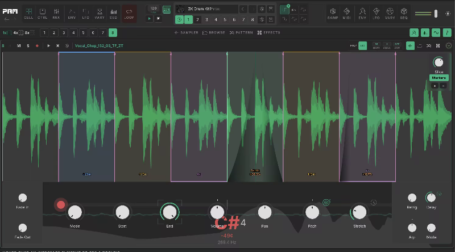Click the Fade In knob
The width and height of the screenshot is (455, 252).
(22, 198)
